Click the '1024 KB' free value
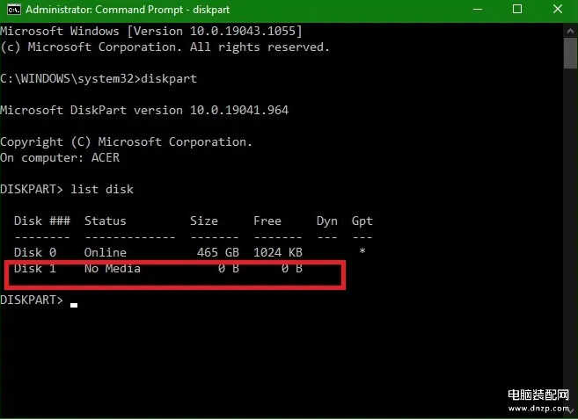Image resolution: width=578 pixels, height=420 pixels. pos(278,252)
